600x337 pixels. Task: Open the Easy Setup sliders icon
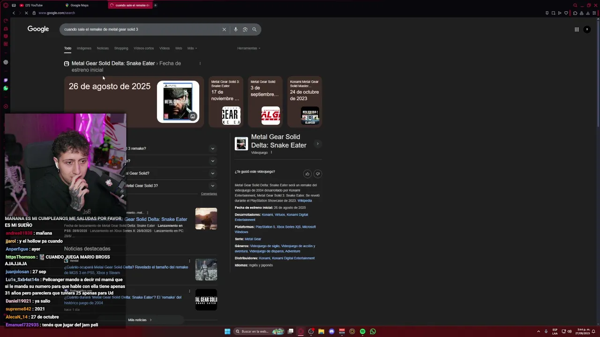point(594,13)
